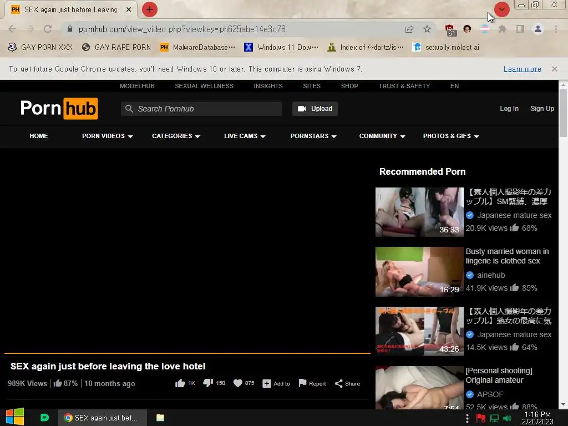Image resolution: width=568 pixels, height=426 pixels.
Task: Focus the site search input field
Action: [x=201, y=109]
